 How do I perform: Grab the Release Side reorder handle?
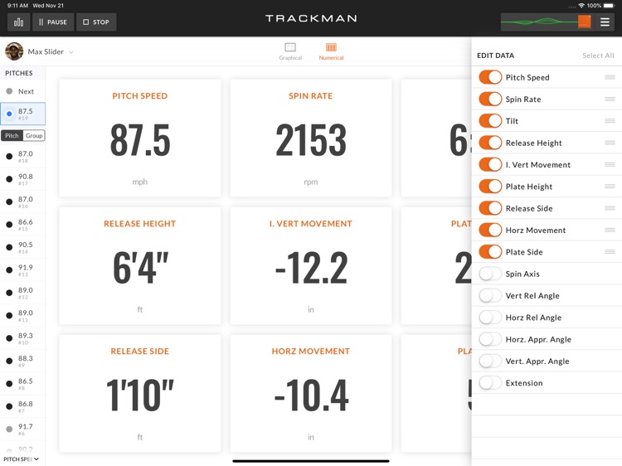pos(610,208)
